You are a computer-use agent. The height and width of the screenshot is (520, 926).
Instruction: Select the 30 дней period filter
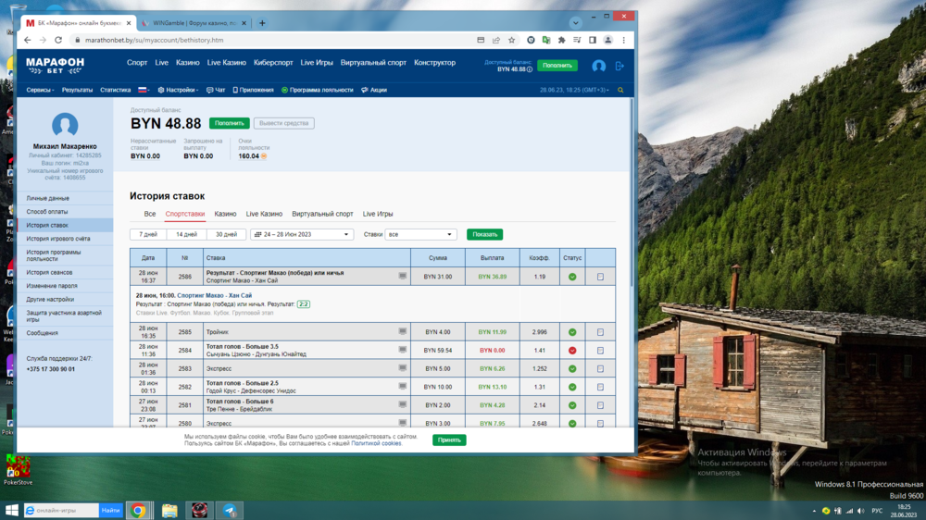click(226, 235)
